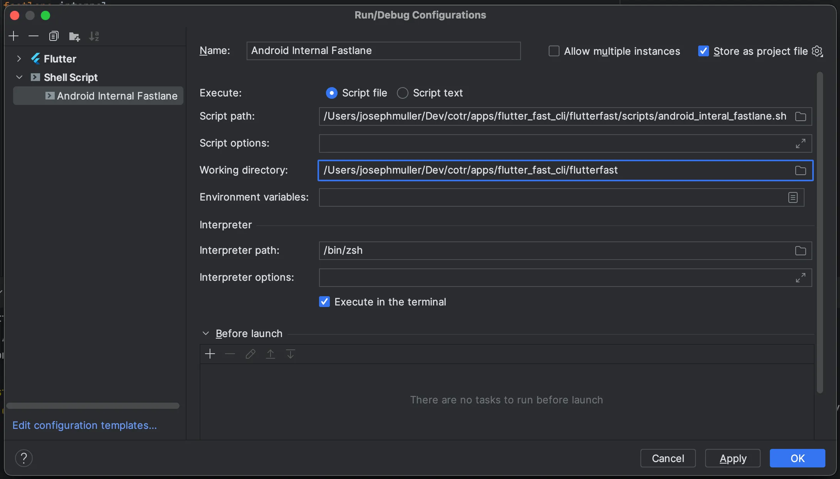Click the copy configuration icon

coord(53,36)
